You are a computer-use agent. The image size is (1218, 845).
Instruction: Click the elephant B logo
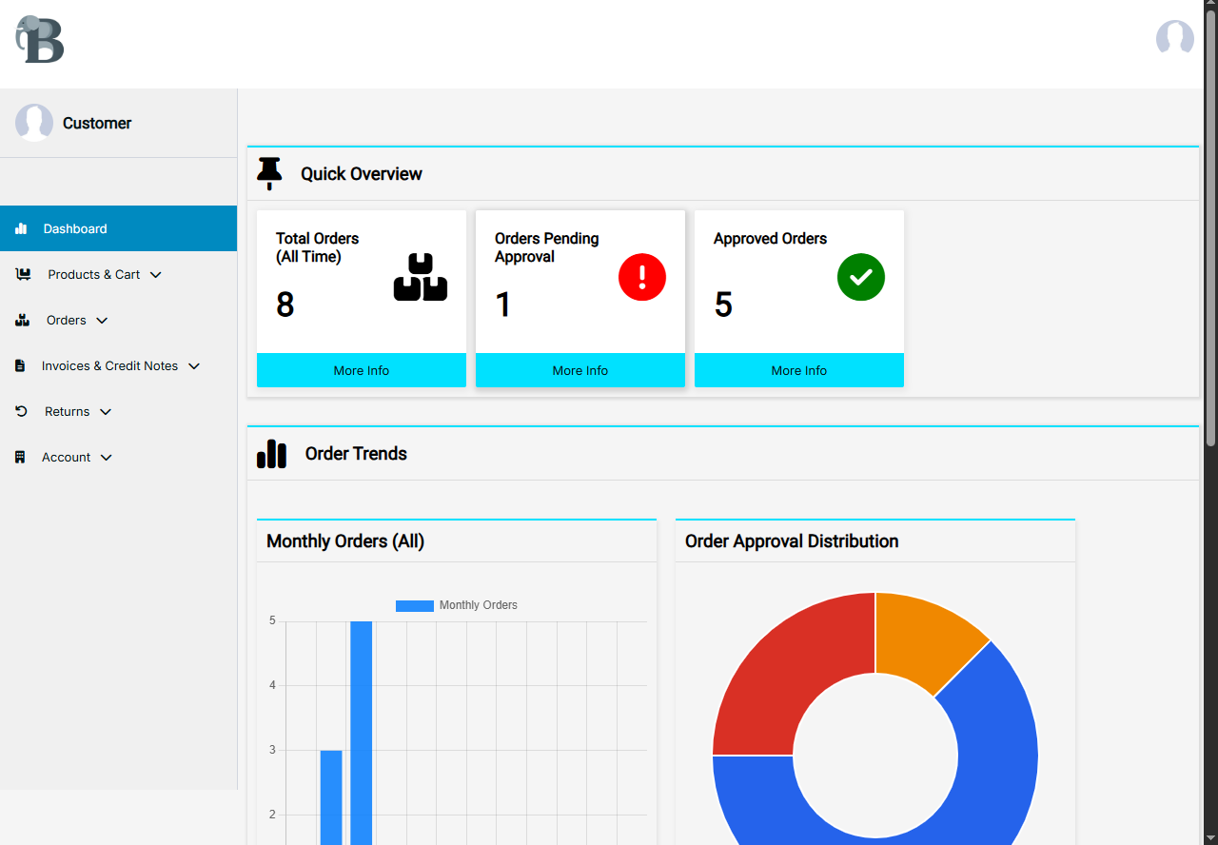tap(40, 39)
